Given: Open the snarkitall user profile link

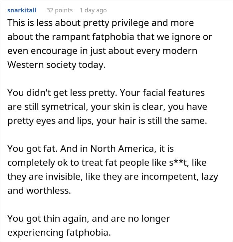Looking at the screenshot, I should coord(22,10).
